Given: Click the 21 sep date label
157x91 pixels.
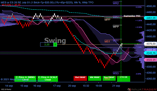Looking at the screenshot, I should (x=116, y=86).
